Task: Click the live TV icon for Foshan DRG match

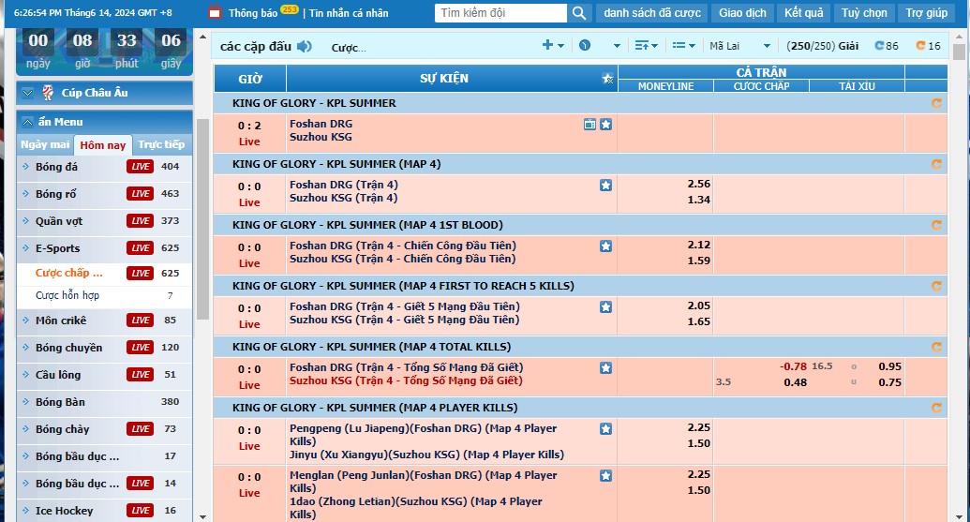Action: click(589, 125)
